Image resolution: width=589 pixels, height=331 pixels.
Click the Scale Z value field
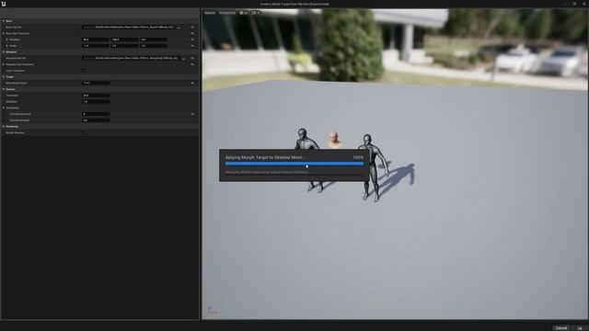pyautogui.click(x=154, y=46)
